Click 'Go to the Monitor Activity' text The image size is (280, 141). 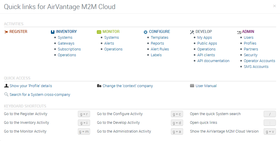(x=25, y=131)
